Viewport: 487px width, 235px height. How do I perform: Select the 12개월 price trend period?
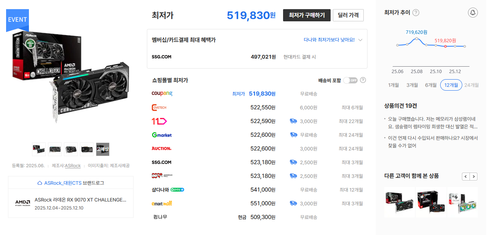tap(451, 85)
